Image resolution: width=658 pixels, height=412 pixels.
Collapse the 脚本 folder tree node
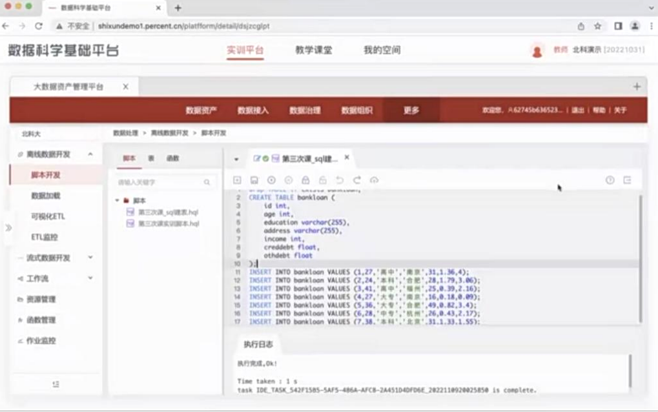pyautogui.click(x=118, y=201)
